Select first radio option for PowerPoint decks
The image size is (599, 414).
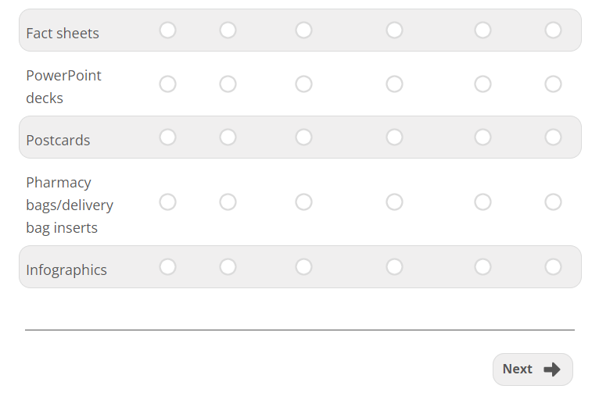click(167, 84)
